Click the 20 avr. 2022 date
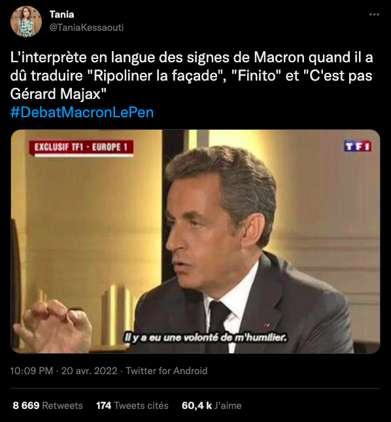 point(89,371)
